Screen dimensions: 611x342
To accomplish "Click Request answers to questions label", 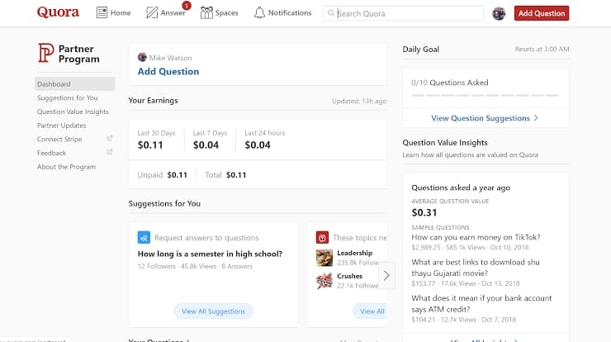I will pos(206,237).
